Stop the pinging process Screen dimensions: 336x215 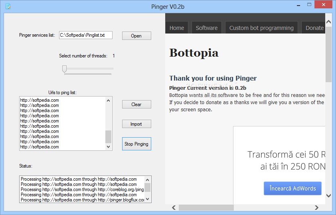tap(136, 144)
